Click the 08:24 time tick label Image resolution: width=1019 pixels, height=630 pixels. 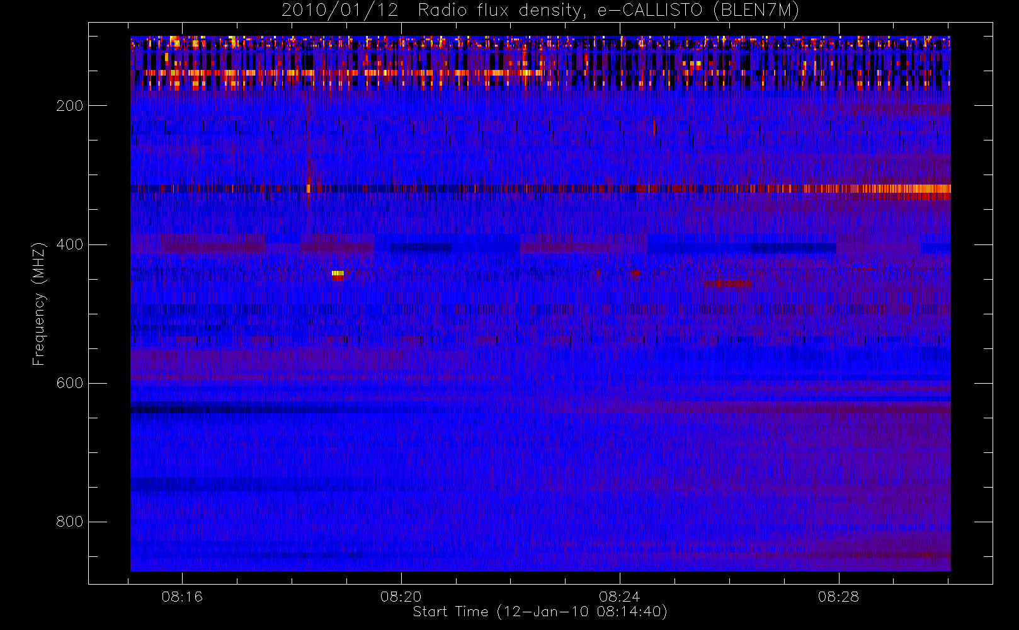click(x=620, y=597)
